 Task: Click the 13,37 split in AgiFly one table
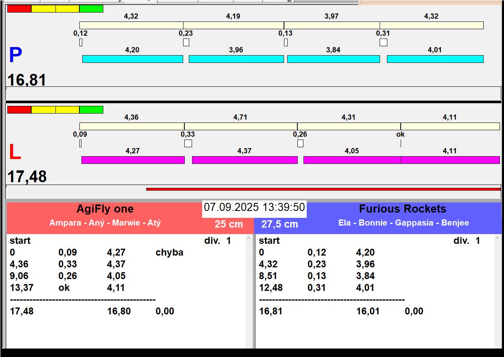point(21,288)
